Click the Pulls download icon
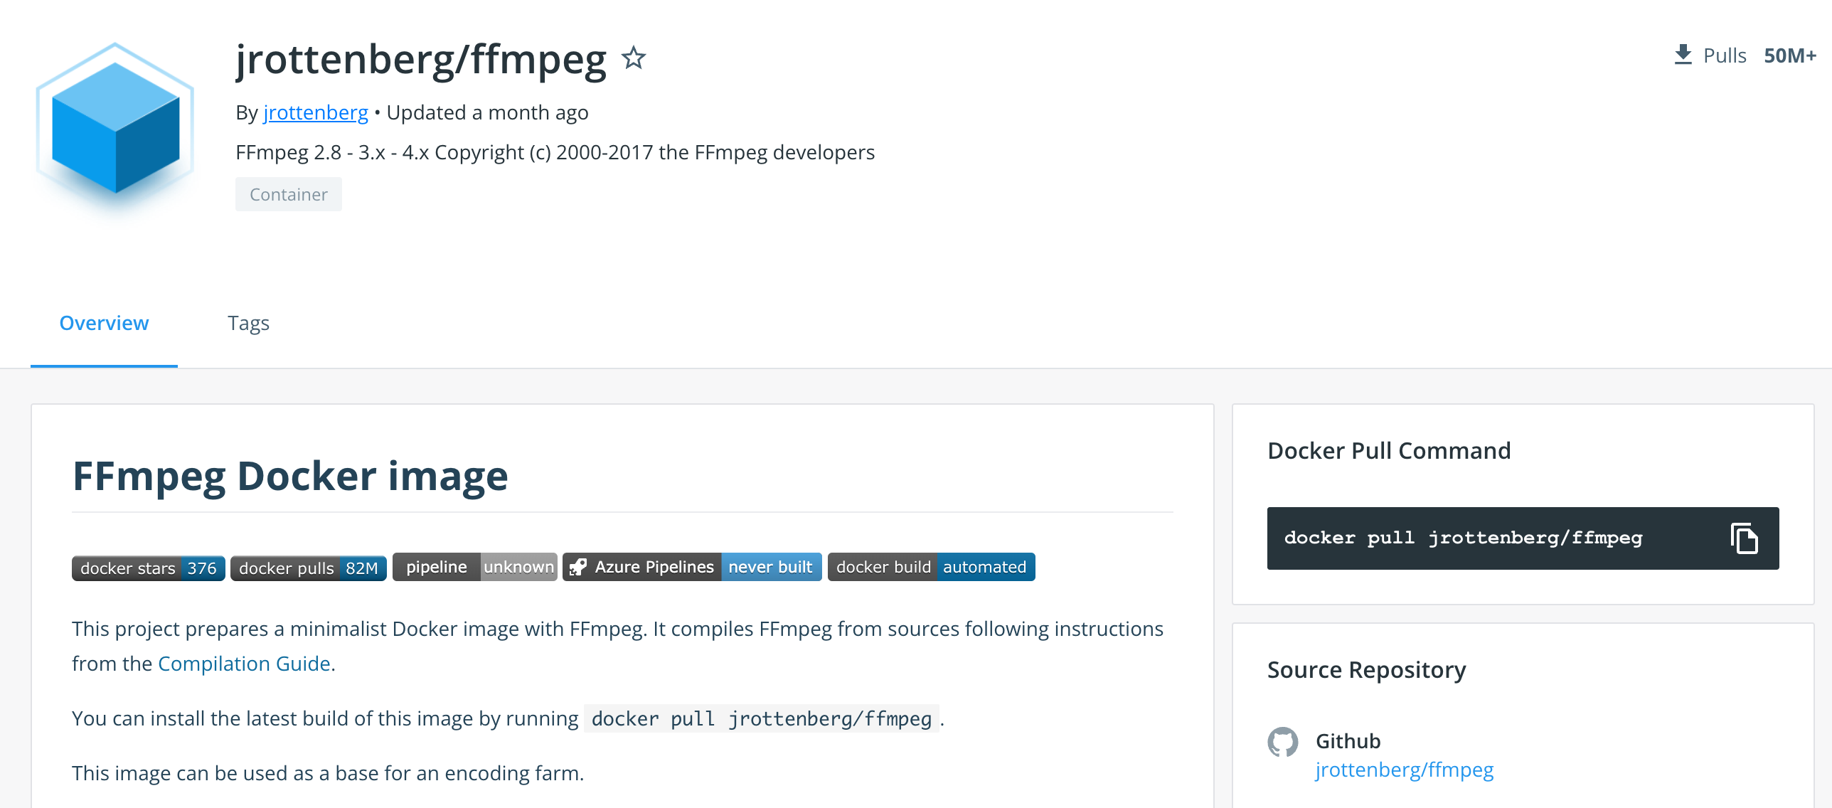 [1683, 55]
